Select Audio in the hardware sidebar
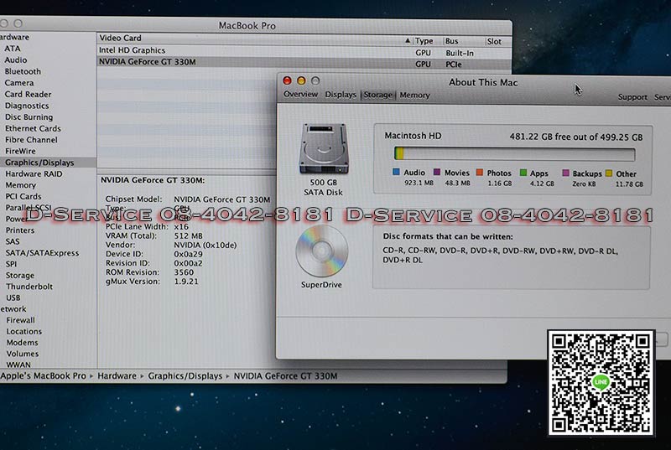Screen dimensions: 671x450 tap(16, 59)
